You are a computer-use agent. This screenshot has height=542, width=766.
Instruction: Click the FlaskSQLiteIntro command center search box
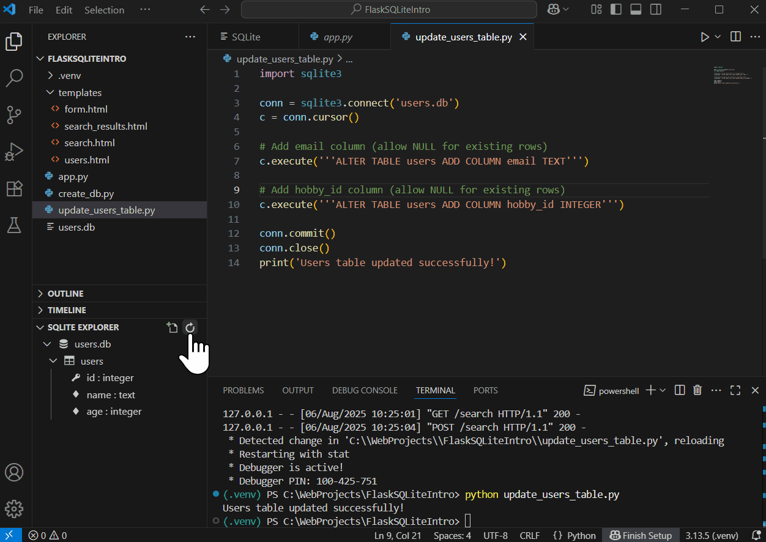[x=389, y=10]
